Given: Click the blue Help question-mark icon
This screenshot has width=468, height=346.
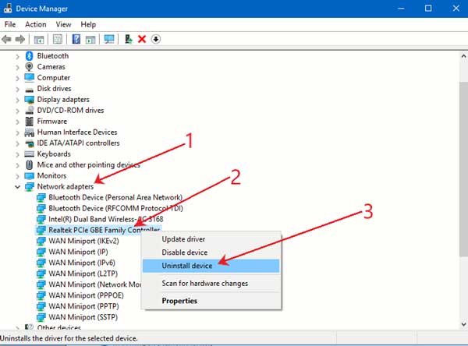Looking at the screenshot, I should click(x=76, y=39).
